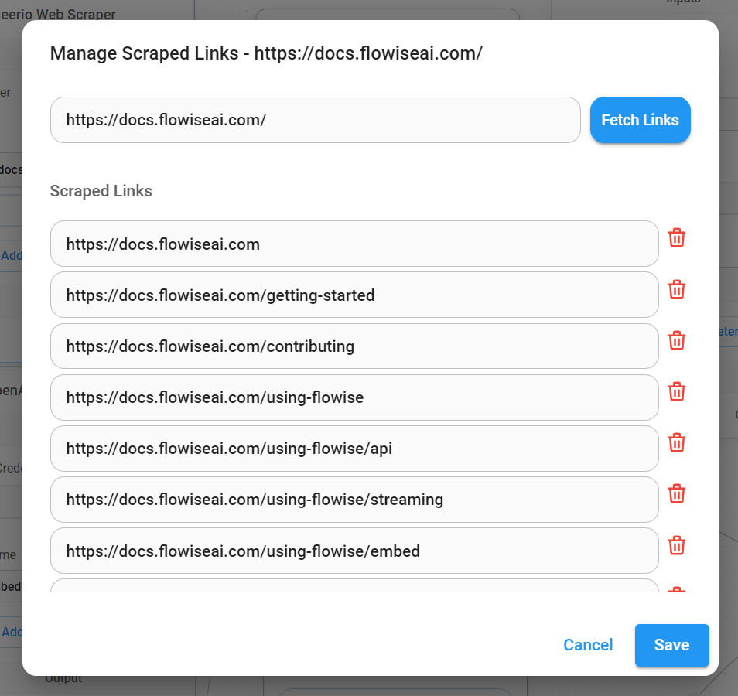Remove the getting-started scraped link

tap(677, 290)
